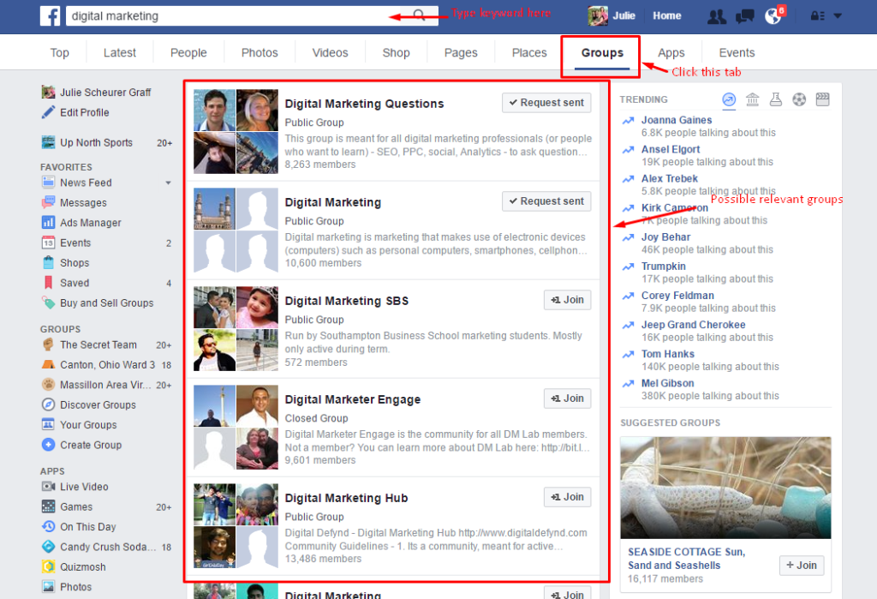Viewport: 877px width, 599px height.
Task: Switch to the Events tab
Action: point(737,52)
